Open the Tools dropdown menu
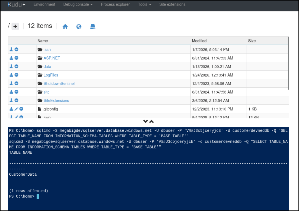Image resolution: width=299 pixels, height=211 pixels. 145,4
